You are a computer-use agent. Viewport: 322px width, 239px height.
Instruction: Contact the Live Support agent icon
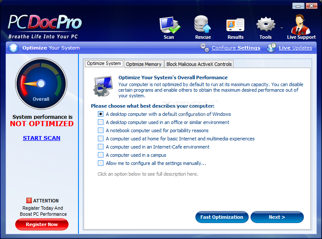300,24
